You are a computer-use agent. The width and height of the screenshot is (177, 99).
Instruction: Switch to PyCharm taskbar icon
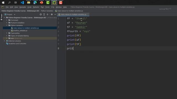[x=54, y=2]
